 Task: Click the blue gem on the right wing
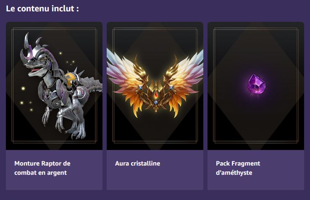tap(171, 87)
